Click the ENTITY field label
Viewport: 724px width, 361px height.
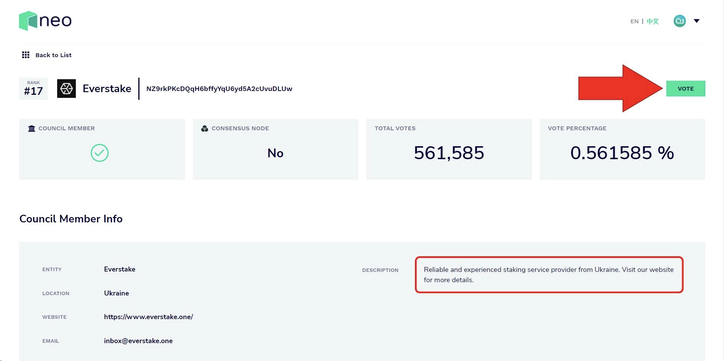click(x=52, y=269)
